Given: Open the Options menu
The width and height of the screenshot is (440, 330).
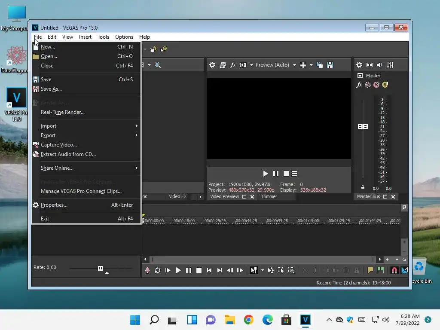Looking at the screenshot, I should pyautogui.click(x=124, y=37).
